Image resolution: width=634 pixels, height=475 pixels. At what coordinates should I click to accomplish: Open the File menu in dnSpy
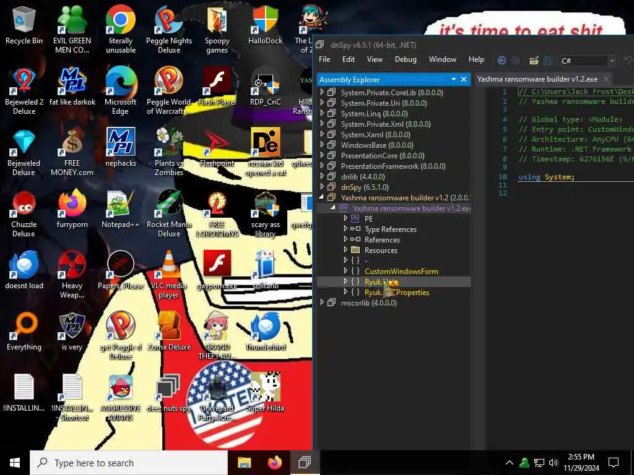point(324,59)
